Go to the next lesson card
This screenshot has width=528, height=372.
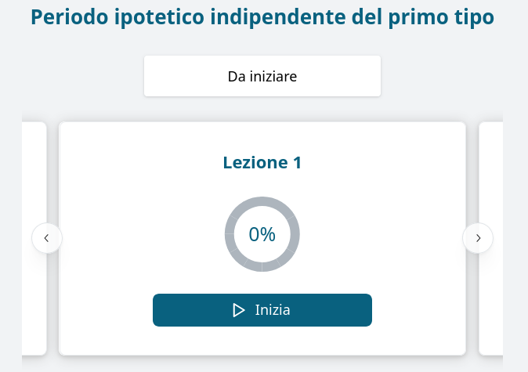478,238
